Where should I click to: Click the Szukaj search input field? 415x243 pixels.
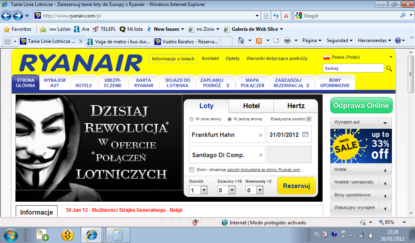click(353, 68)
